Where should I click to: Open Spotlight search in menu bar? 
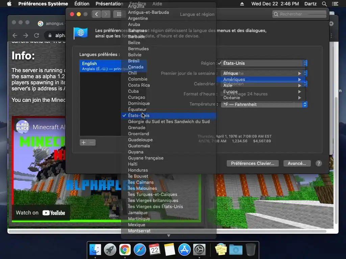[x=324, y=4]
